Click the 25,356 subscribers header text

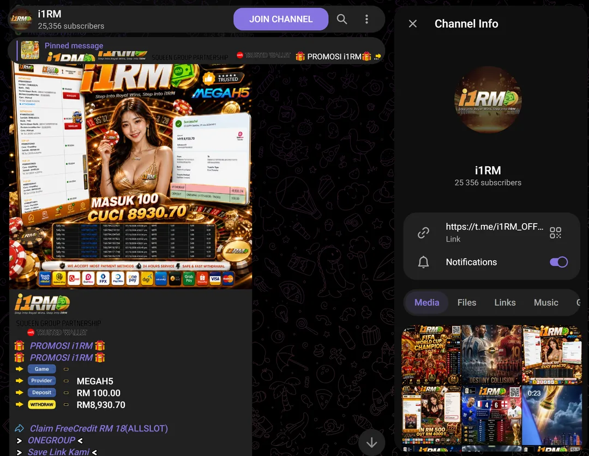(x=71, y=26)
